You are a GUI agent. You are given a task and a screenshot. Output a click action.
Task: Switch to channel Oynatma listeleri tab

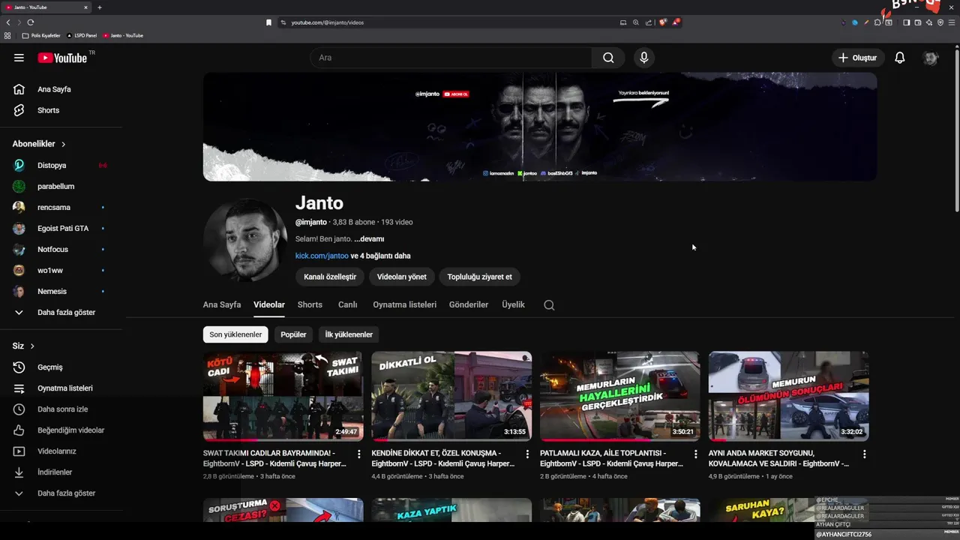(x=404, y=305)
